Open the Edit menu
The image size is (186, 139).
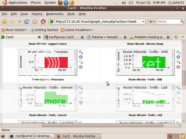14,14
